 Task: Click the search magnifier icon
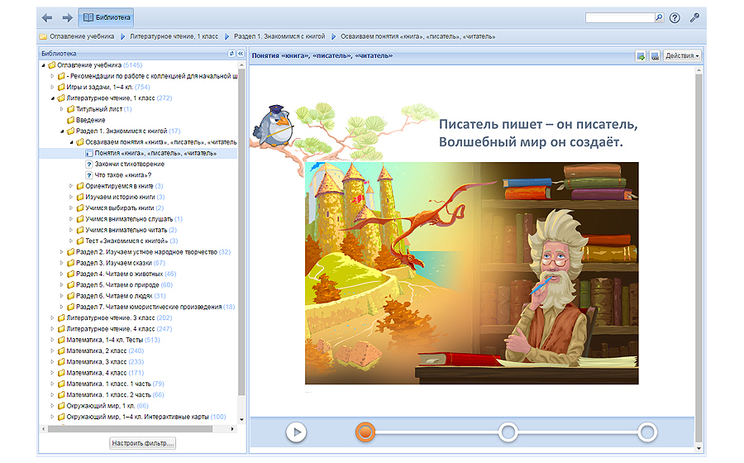point(659,17)
